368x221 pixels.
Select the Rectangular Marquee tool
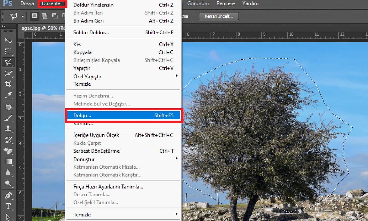point(8,51)
